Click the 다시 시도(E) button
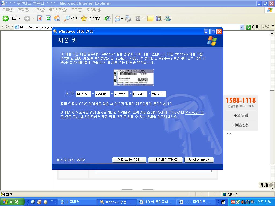 pos(199,160)
